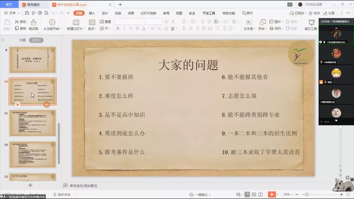
Task: Open the Search (查找) tool
Action: click(247, 13)
